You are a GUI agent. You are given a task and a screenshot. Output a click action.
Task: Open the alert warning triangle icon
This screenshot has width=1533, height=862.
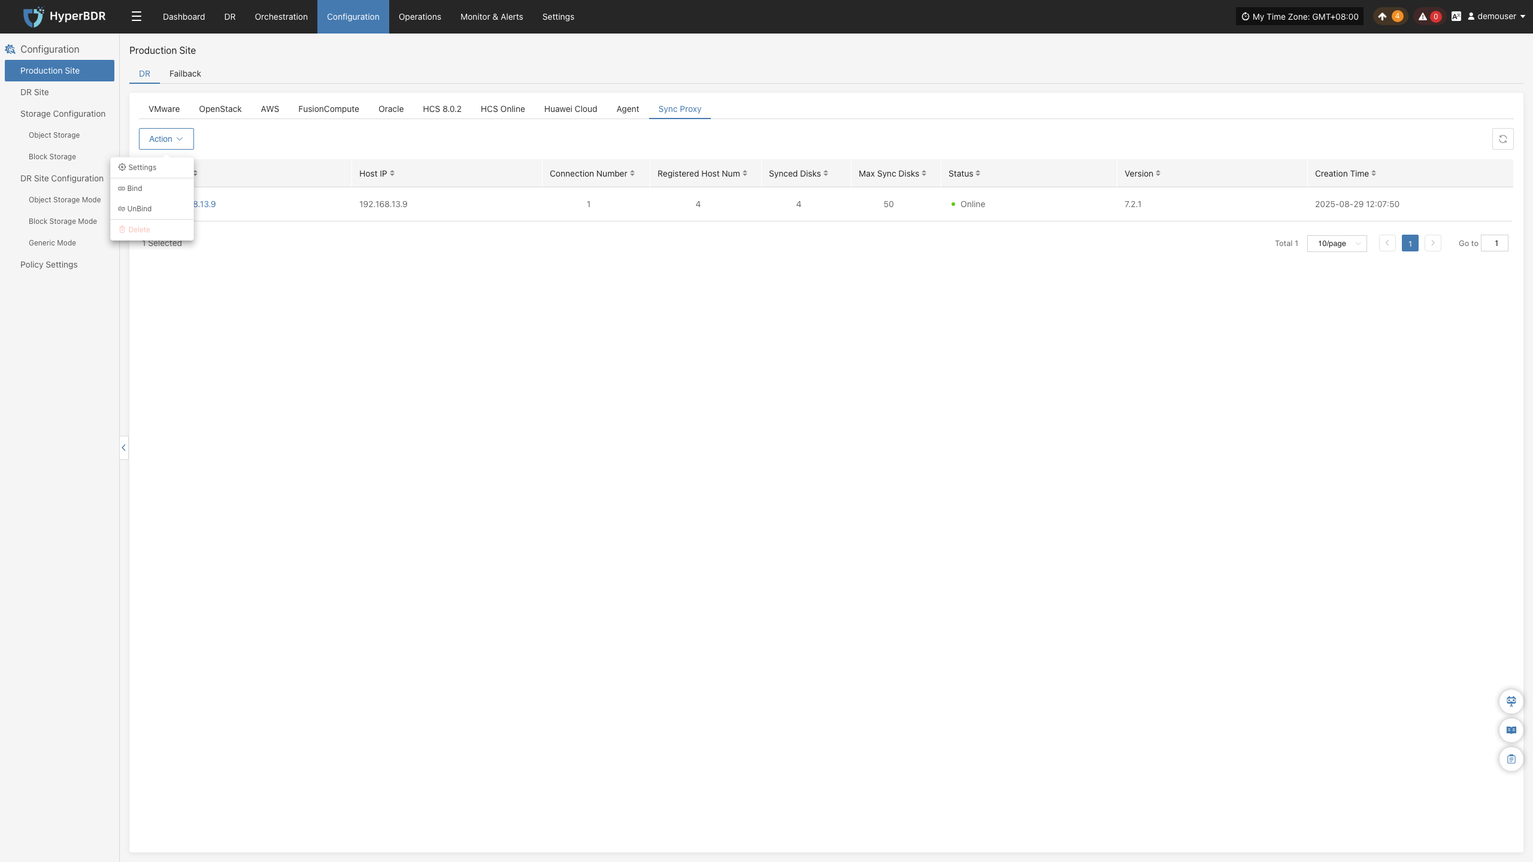[1423, 17]
